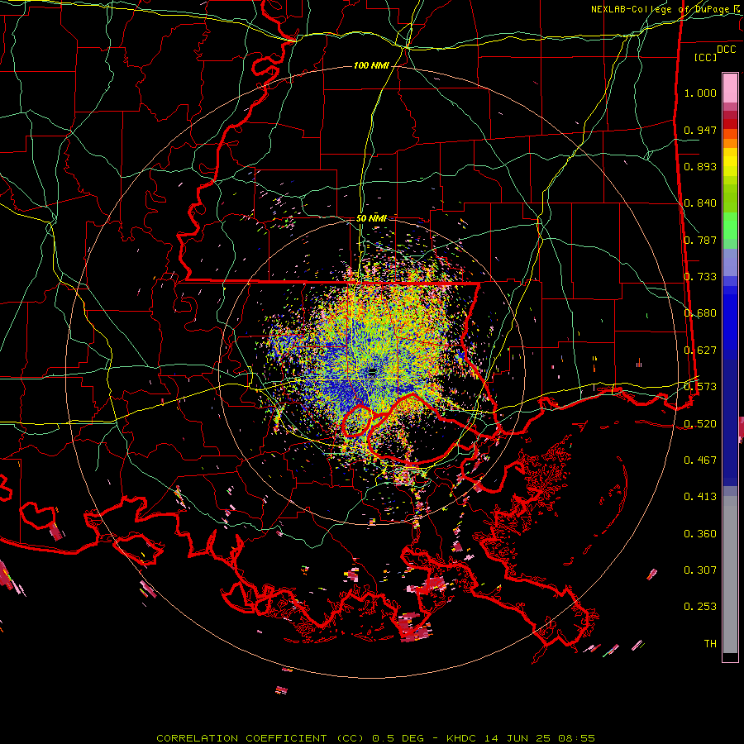Select the 0.307 legend value
Screen dimensions: 744x744
pos(700,570)
